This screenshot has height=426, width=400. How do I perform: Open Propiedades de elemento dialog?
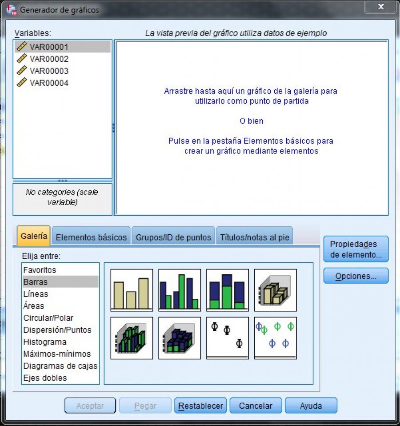(356, 249)
